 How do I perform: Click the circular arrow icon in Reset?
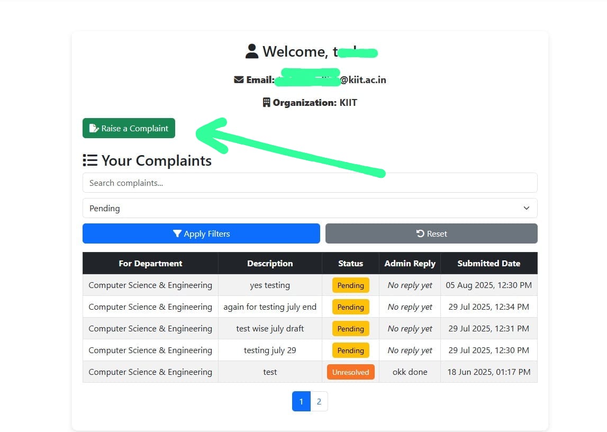[420, 233]
